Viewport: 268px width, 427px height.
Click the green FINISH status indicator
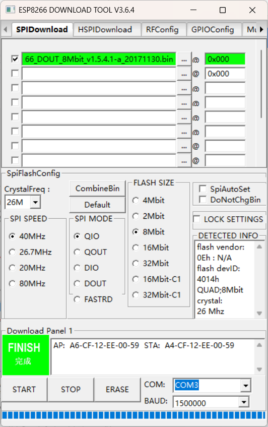coord(26,355)
